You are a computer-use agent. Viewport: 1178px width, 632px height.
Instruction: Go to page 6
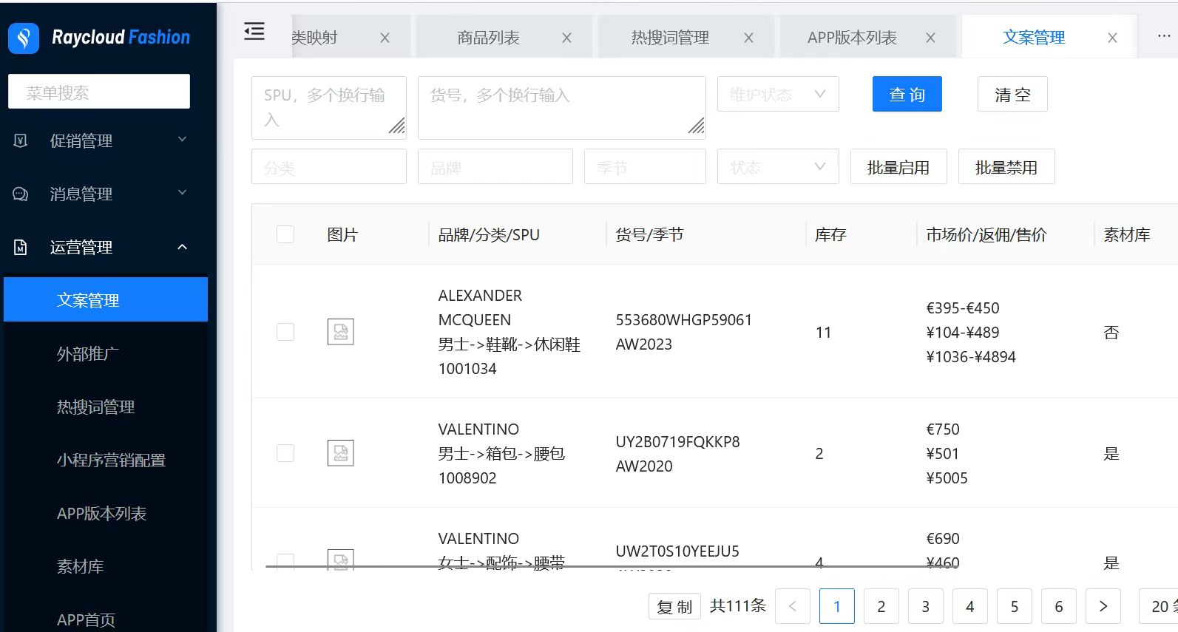coord(1059,606)
